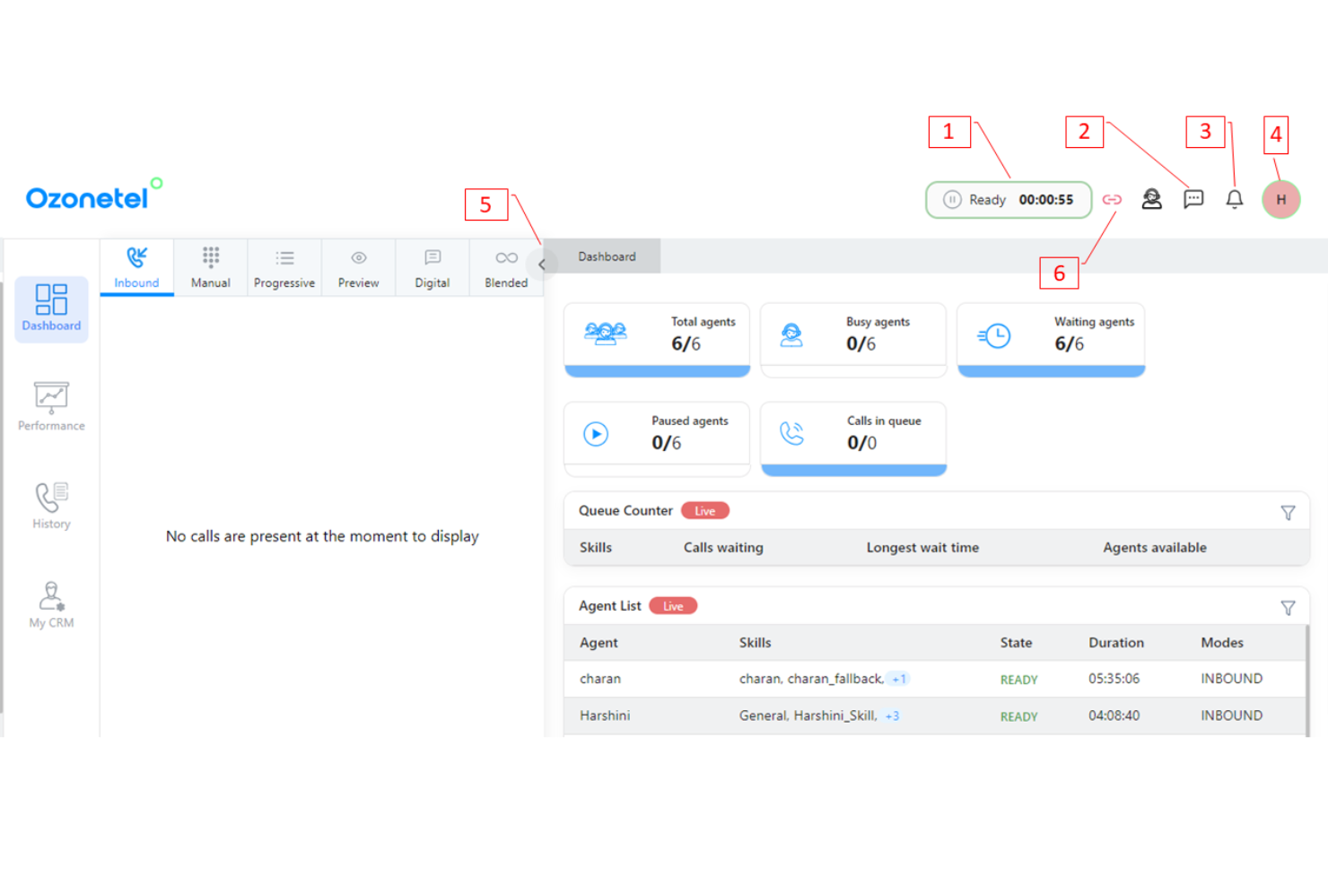
Task: Open the Performance panel from the sidebar
Action: [50, 406]
